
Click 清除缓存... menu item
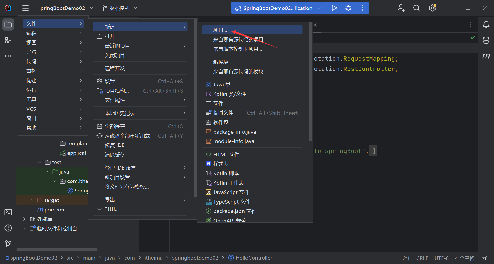point(140,155)
